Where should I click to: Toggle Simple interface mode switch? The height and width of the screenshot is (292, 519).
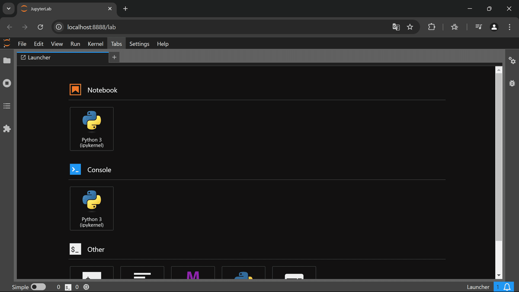[38, 287]
